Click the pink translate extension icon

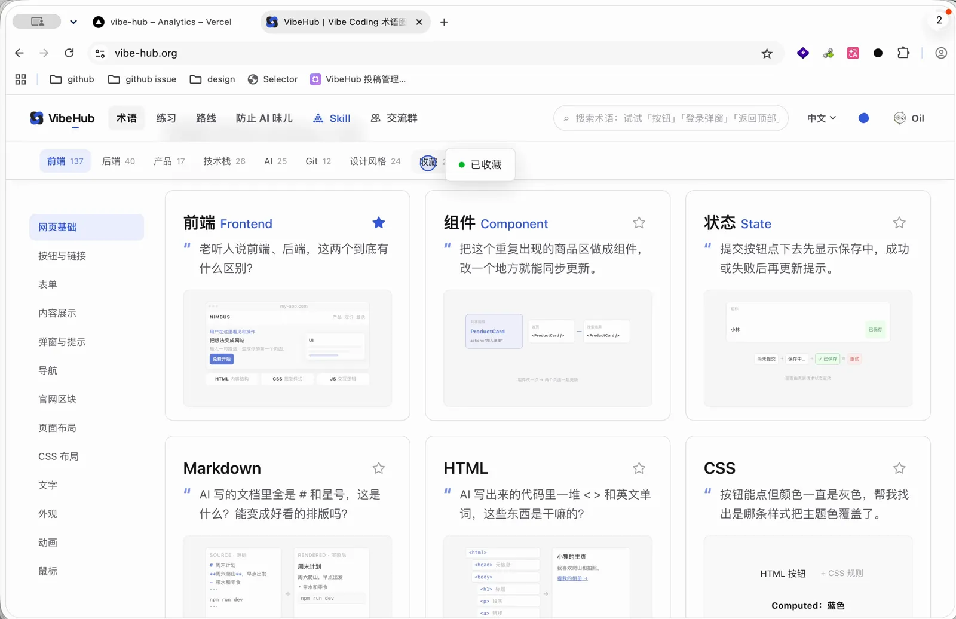[853, 53]
